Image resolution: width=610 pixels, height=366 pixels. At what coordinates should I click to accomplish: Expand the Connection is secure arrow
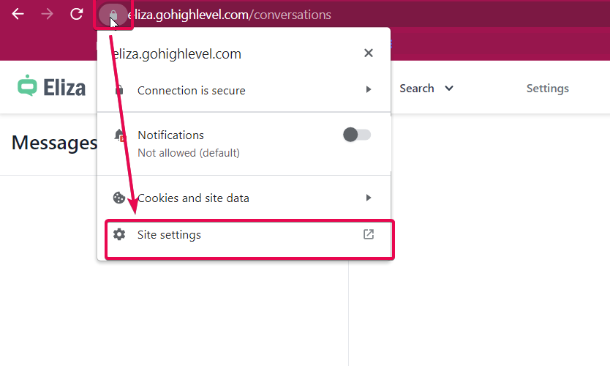tap(369, 90)
